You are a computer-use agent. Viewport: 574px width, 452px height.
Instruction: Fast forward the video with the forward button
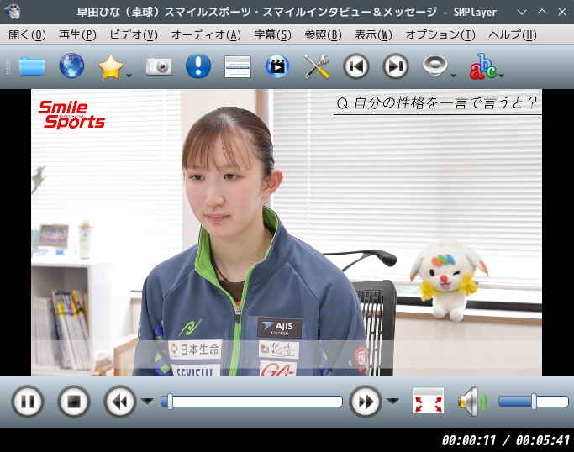(x=365, y=402)
